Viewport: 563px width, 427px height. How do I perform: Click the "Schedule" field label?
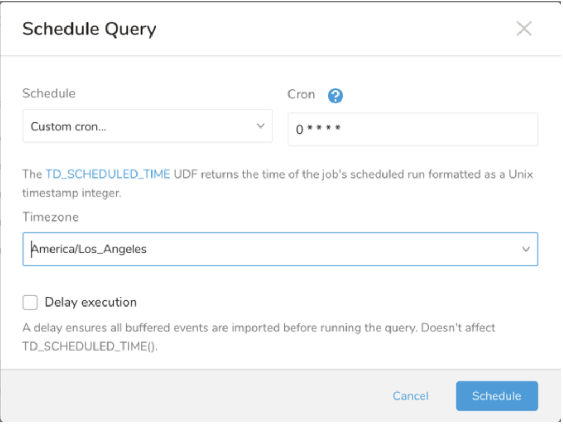pyautogui.click(x=48, y=93)
